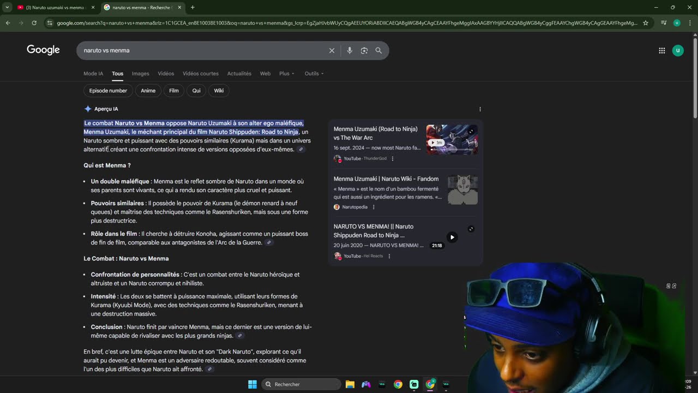
Task: Apply the Episode number filter chip
Action: tap(108, 91)
